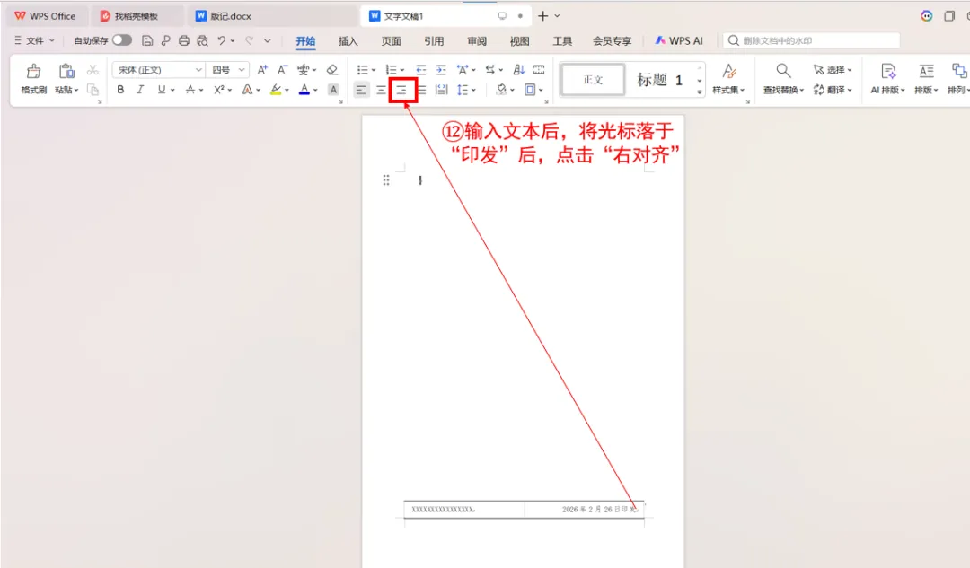Decrease font size with A- icon
This screenshot has width=970, height=568.
click(x=282, y=70)
